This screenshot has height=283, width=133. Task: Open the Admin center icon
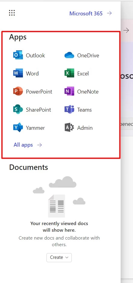(69, 128)
